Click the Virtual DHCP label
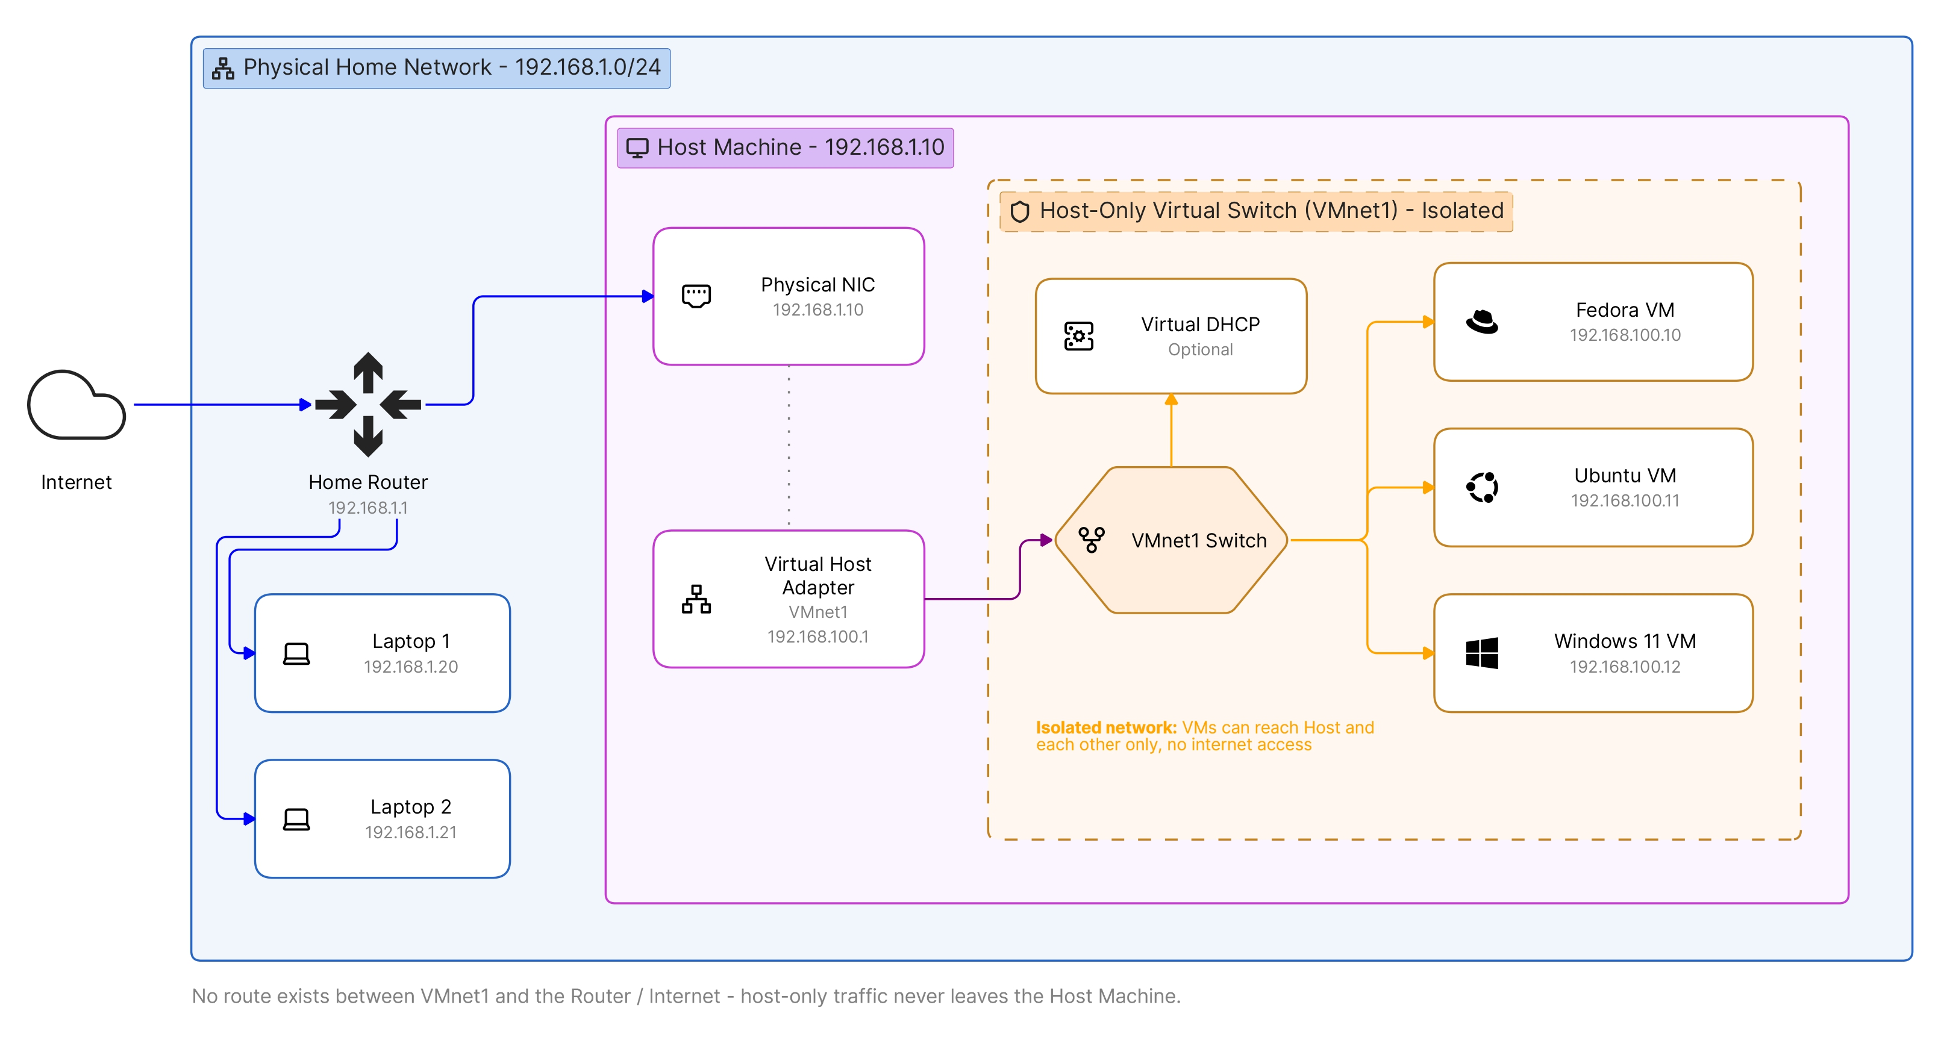1944x1046 pixels. coord(1201,325)
